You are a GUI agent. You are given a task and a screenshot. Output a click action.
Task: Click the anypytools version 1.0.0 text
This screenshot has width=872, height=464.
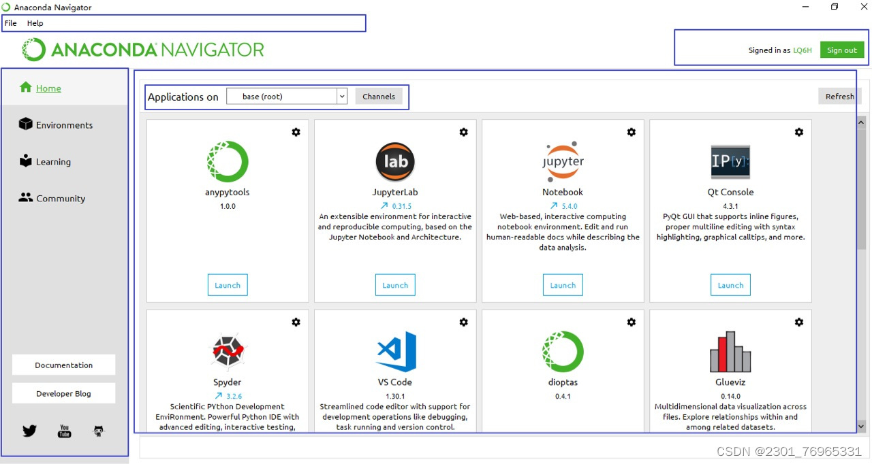[x=228, y=205]
